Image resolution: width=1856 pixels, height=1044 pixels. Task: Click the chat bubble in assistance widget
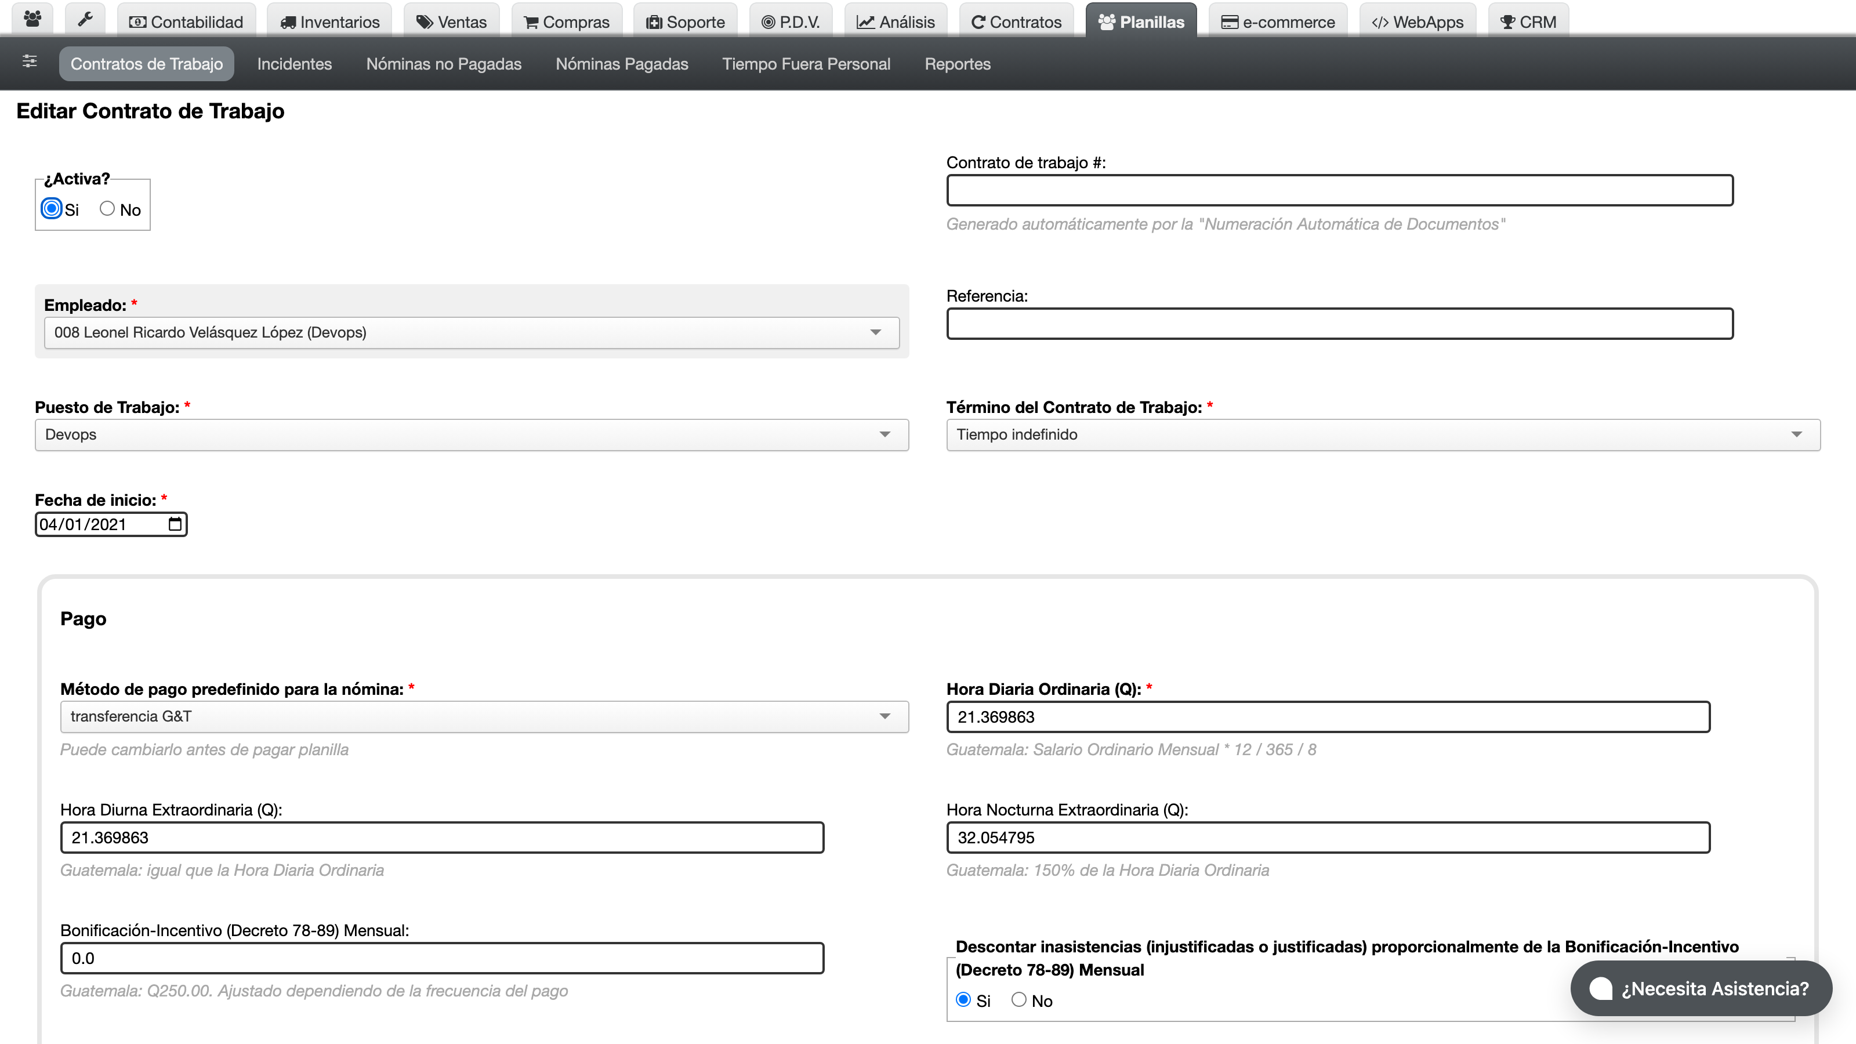tap(1600, 988)
